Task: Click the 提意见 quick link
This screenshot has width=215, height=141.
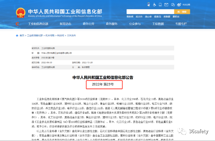Action: coord(158,17)
